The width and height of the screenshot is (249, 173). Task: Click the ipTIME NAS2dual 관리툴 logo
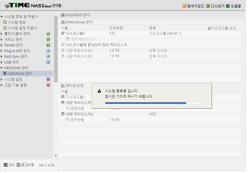tap(33, 5)
